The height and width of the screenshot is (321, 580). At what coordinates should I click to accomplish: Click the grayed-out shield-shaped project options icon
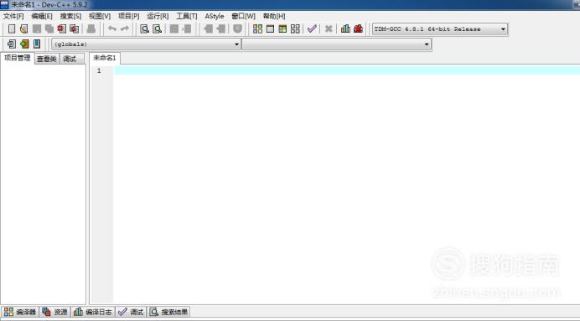[237, 28]
